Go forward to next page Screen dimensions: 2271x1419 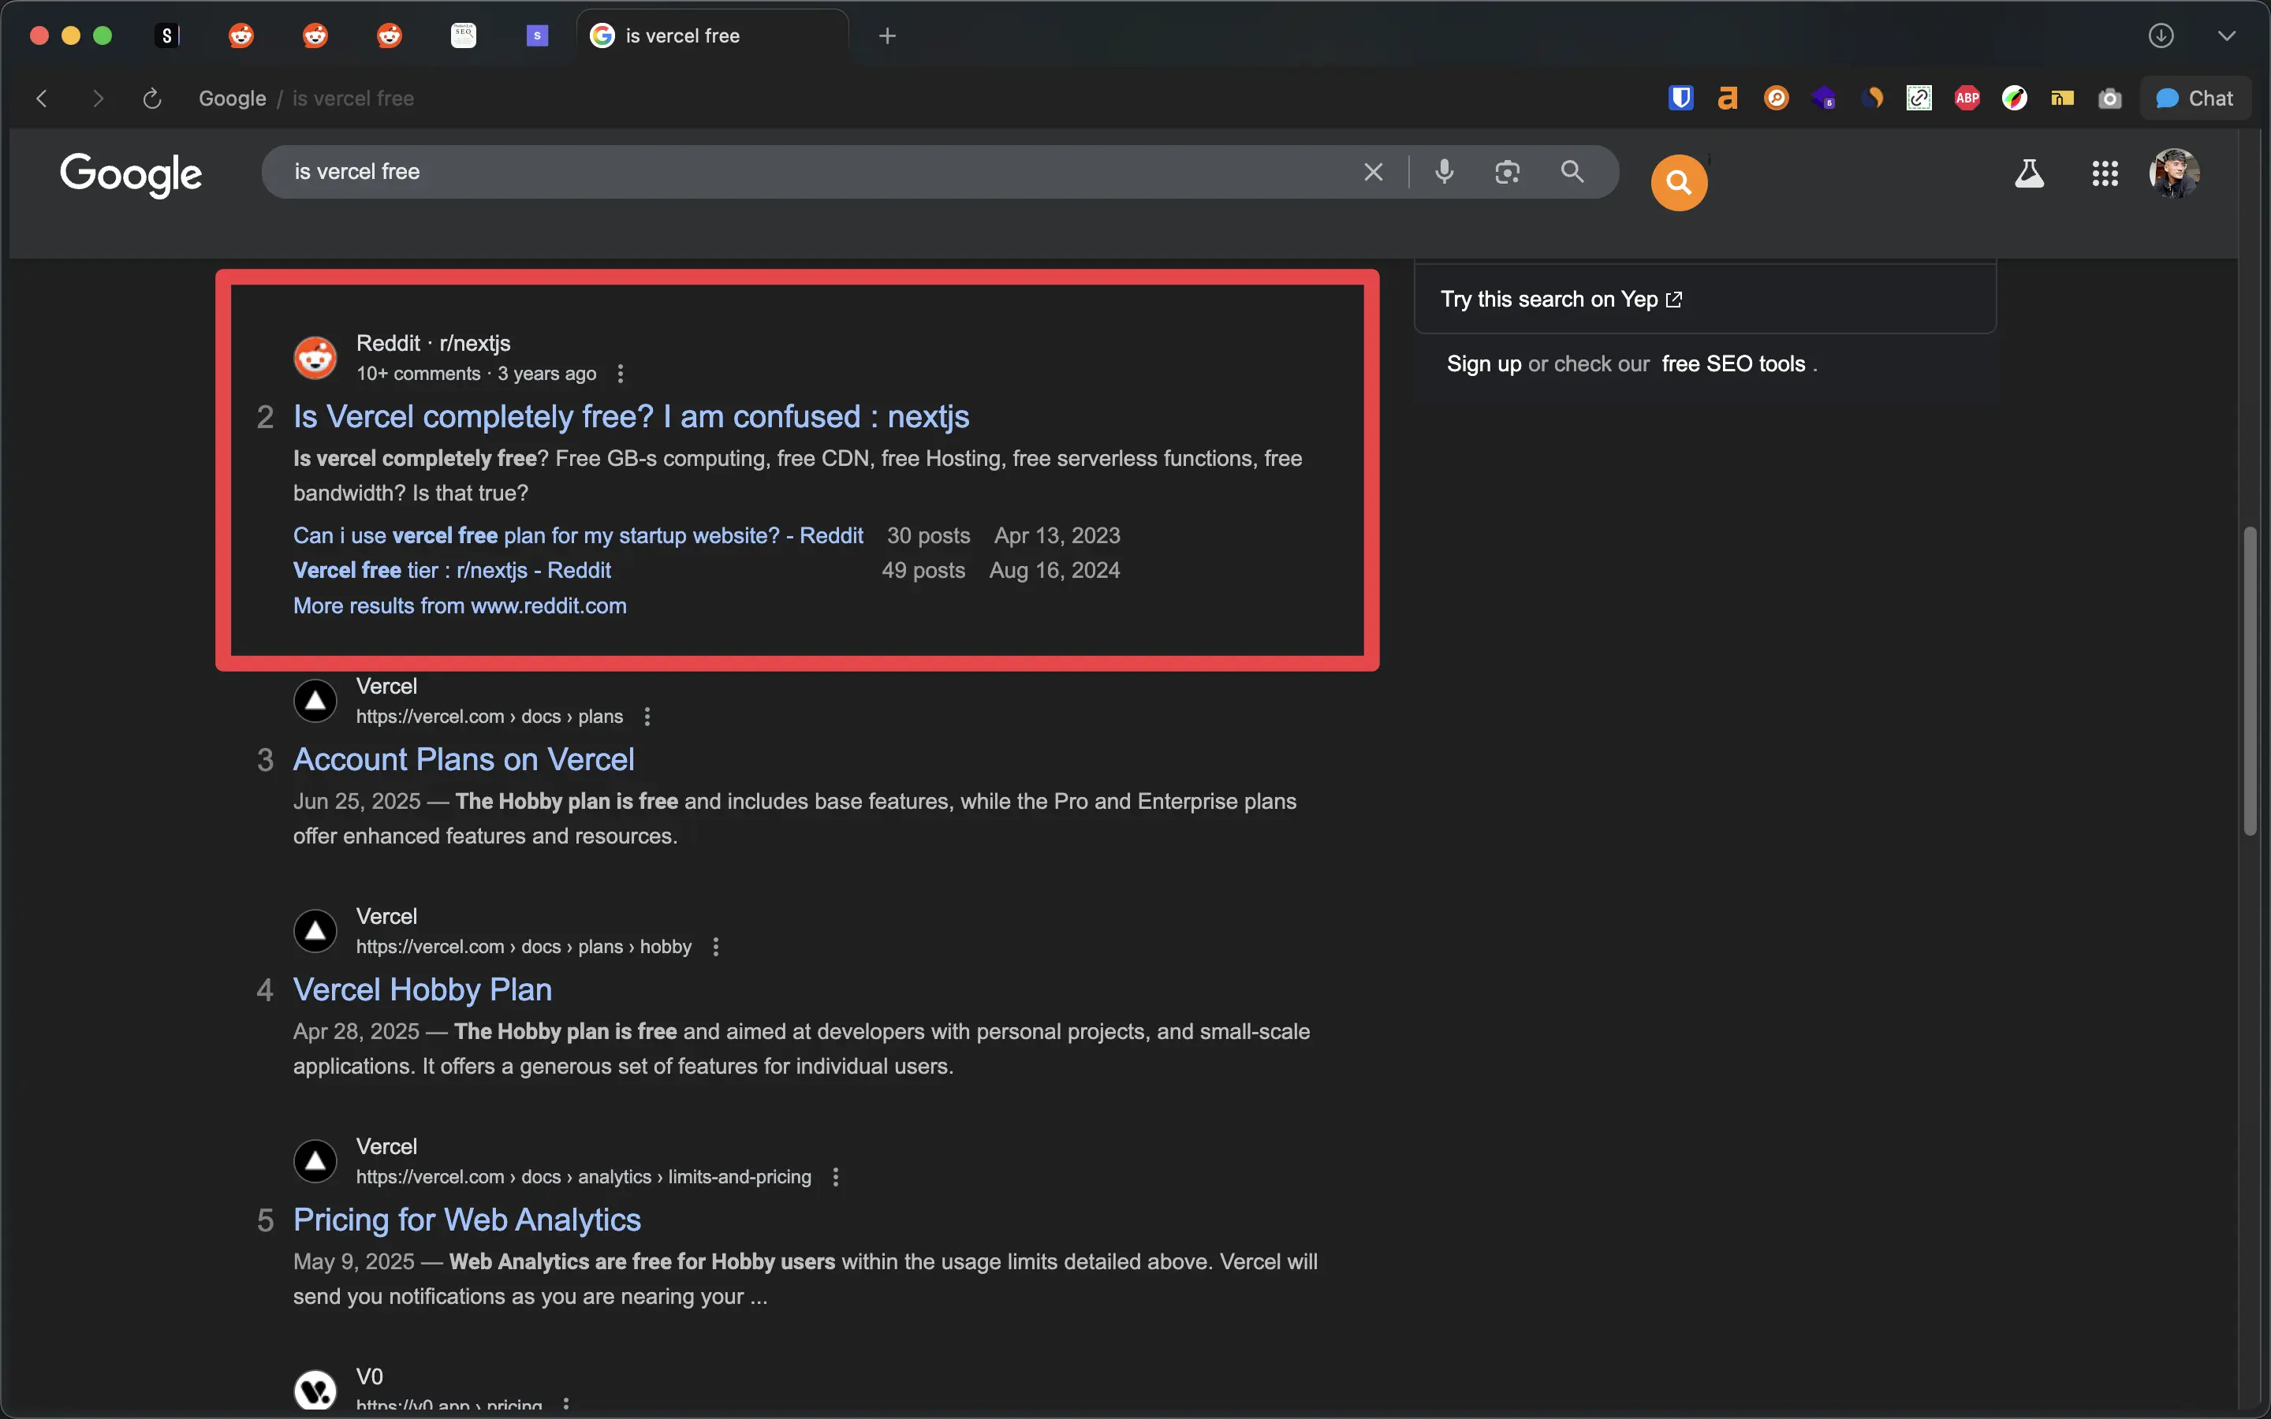tap(98, 99)
